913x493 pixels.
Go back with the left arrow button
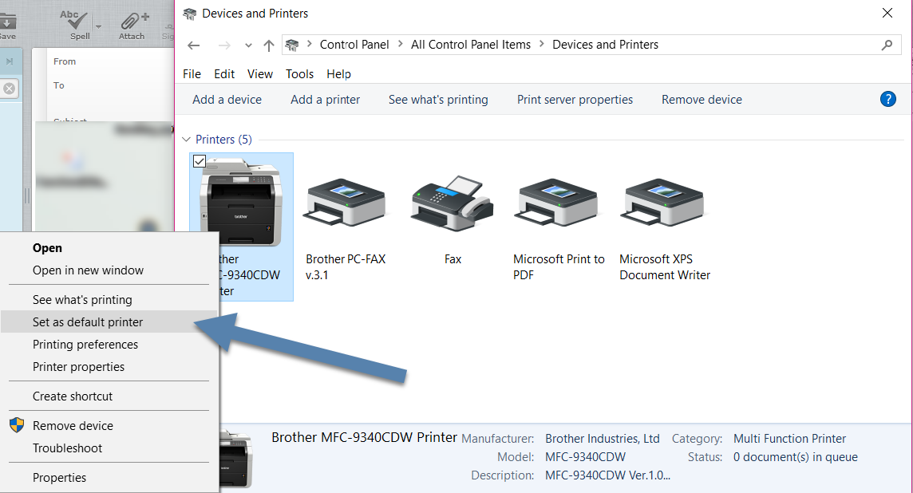[194, 45]
